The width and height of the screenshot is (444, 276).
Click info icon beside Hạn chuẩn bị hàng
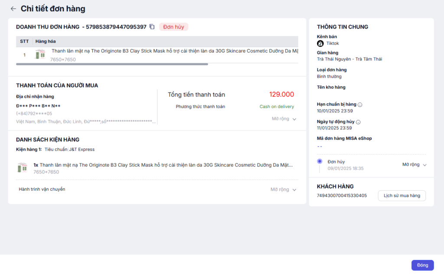[x=360, y=104]
